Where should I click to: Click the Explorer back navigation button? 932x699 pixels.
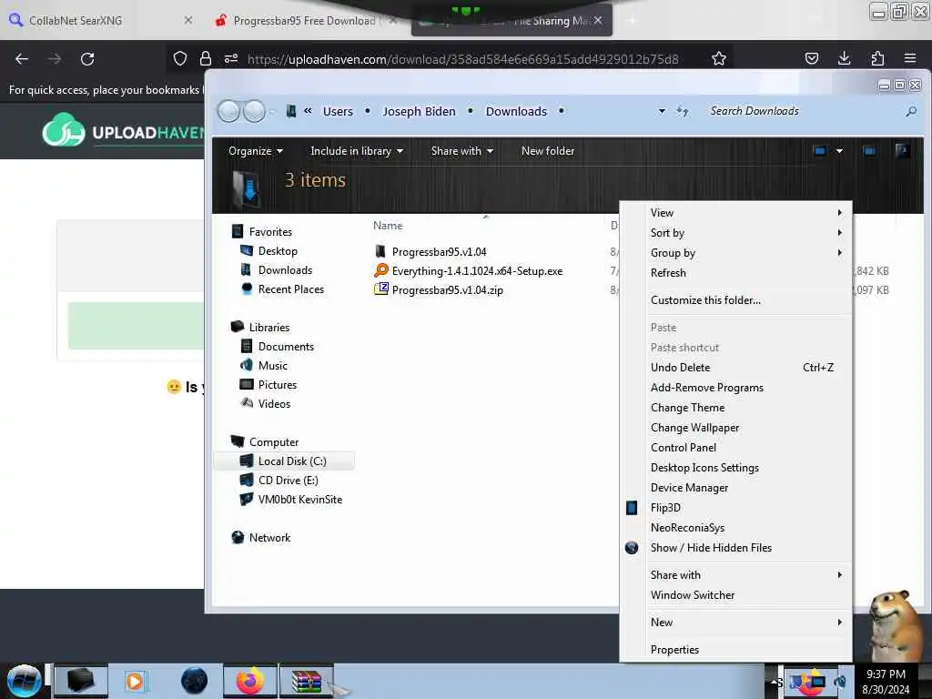[228, 111]
